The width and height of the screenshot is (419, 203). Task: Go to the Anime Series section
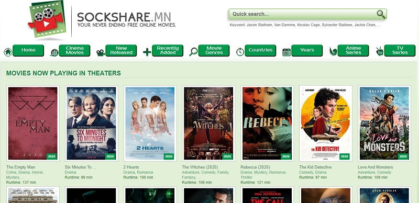353,50
